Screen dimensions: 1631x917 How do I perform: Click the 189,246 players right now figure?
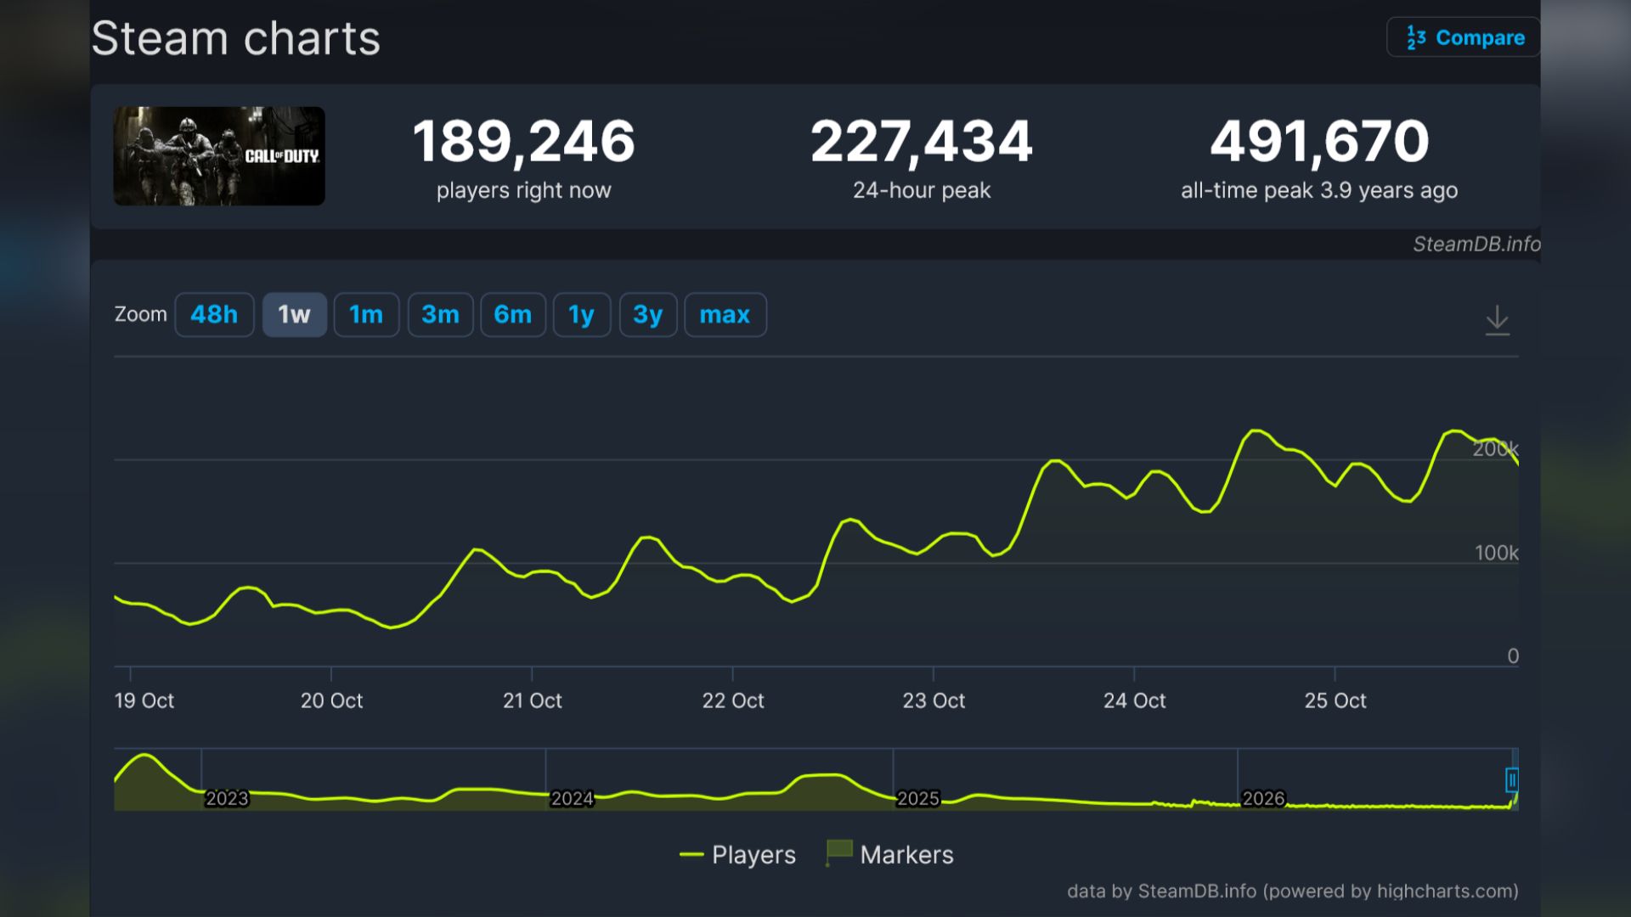[x=523, y=142]
